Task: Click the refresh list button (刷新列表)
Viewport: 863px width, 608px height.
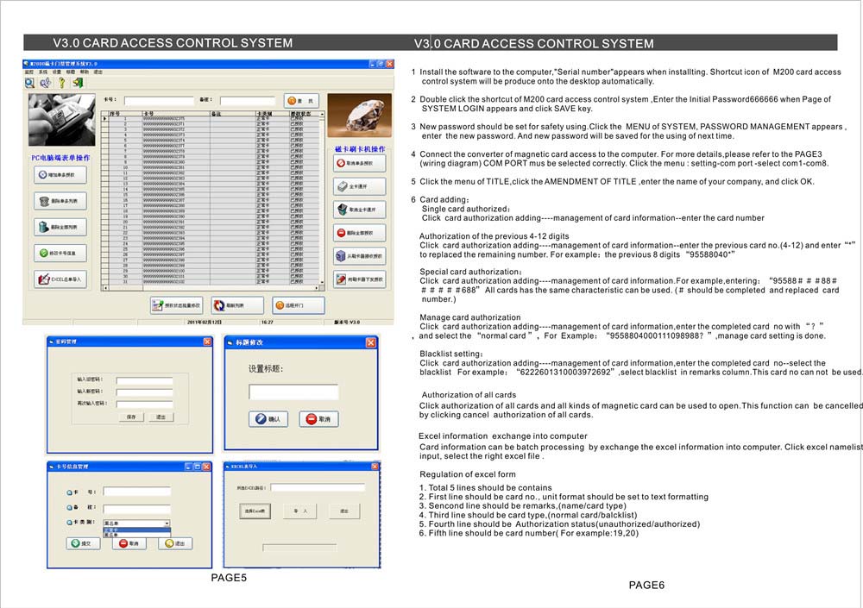Action: (237, 305)
